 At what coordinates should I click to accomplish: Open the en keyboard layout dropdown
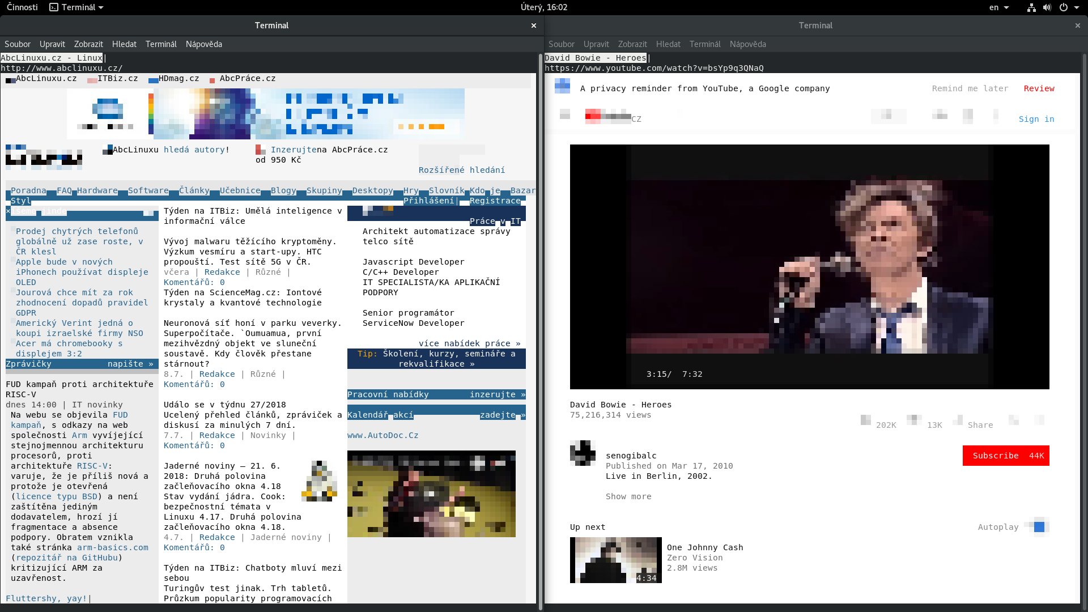coord(999,7)
